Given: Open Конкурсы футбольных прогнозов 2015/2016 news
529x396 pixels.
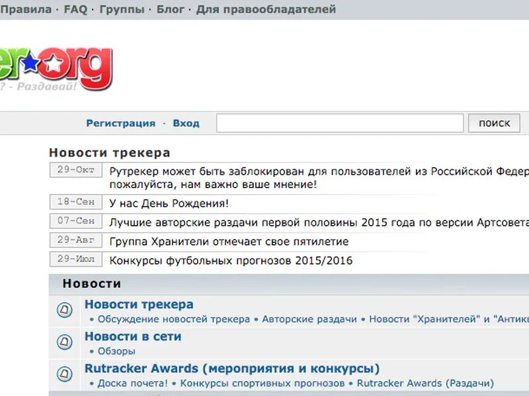Looking at the screenshot, I should click(x=231, y=261).
